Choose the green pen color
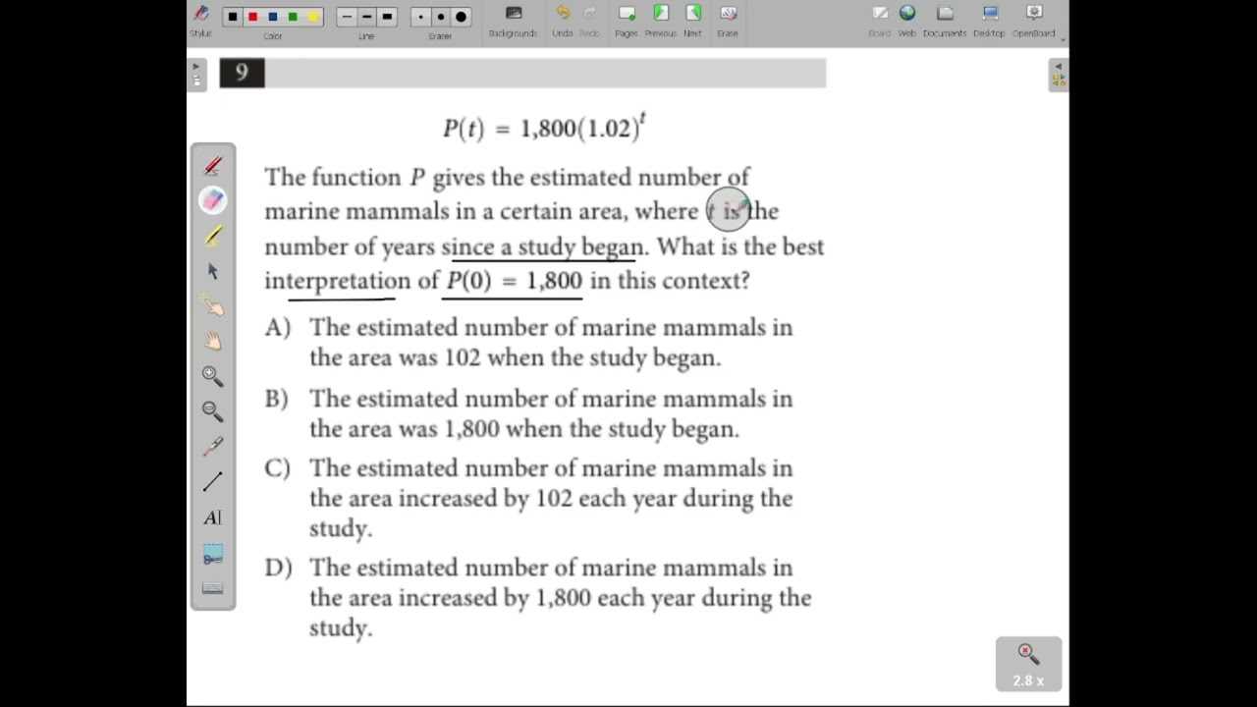Image resolution: width=1257 pixels, height=707 pixels. 293,17
